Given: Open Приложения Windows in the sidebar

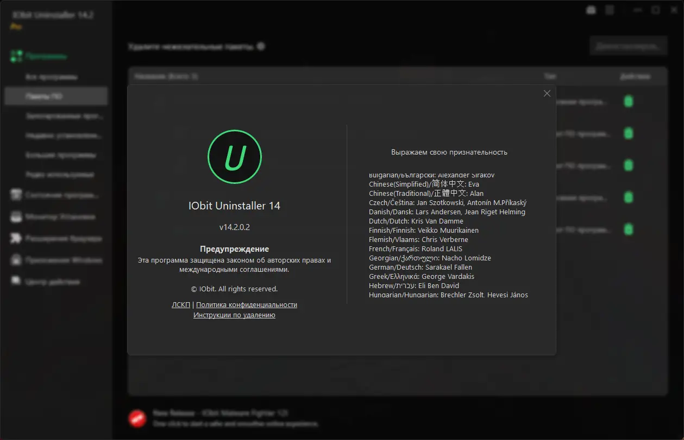Looking at the screenshot, I should pyautogui.click(x=56, y=260).
